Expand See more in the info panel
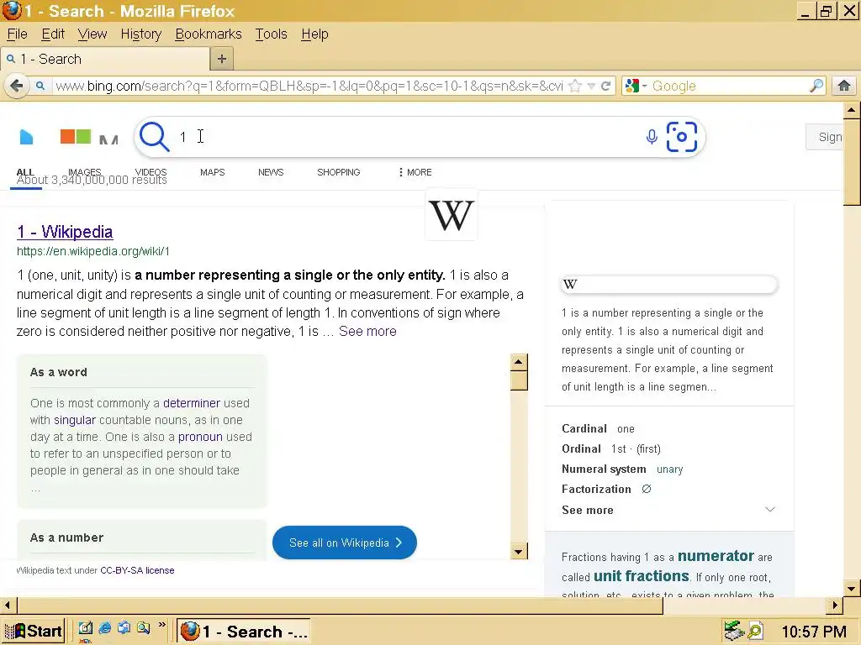The width and height of the screenshot is (861, 645). [668, 510]
